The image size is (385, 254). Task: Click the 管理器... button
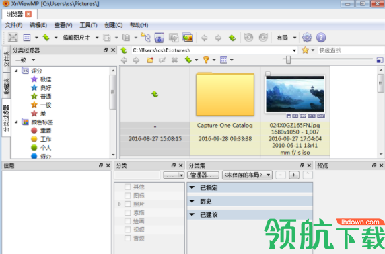[203, 175]
